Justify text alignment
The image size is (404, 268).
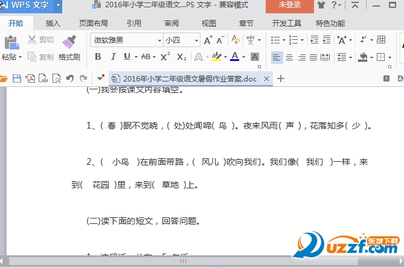(313, 57)
